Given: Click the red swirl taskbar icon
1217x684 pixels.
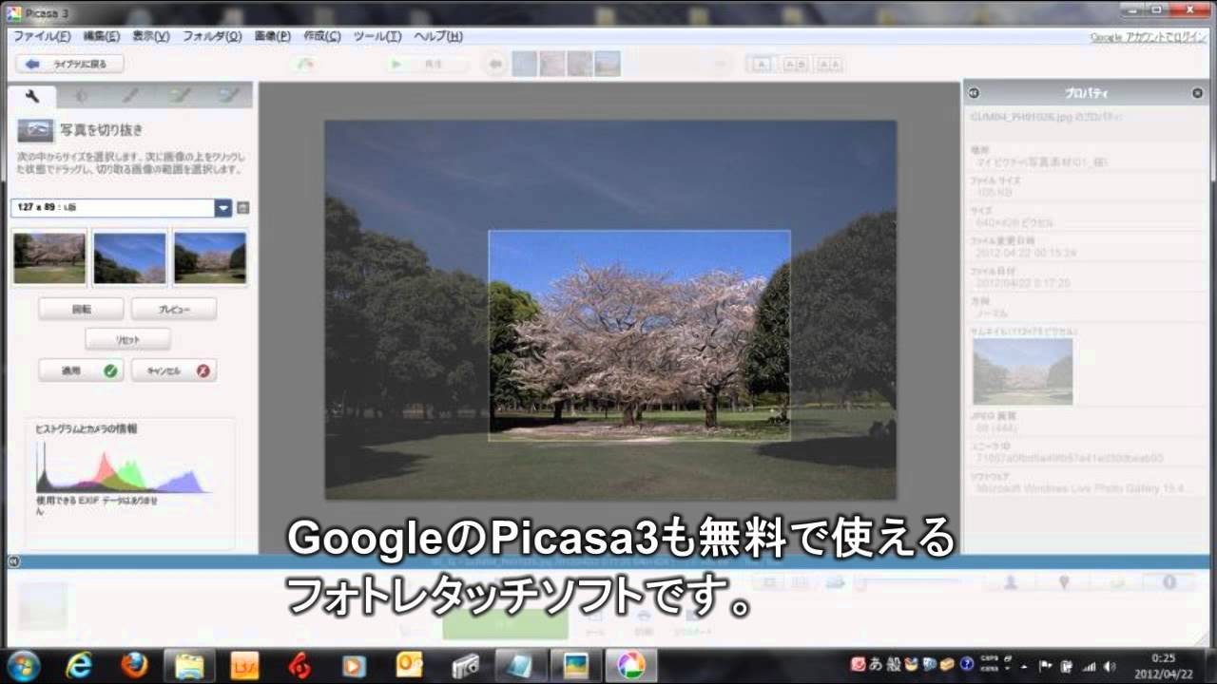Looking at the screenshot, I should pyautogui.click(x=299, y=666).
